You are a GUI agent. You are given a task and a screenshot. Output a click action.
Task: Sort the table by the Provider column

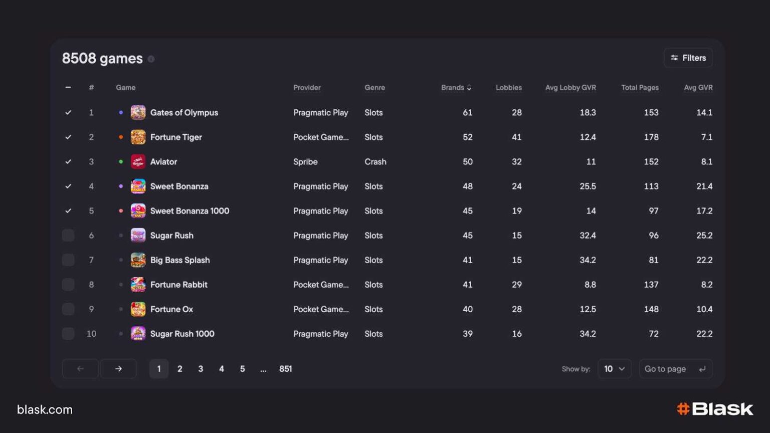307,87
